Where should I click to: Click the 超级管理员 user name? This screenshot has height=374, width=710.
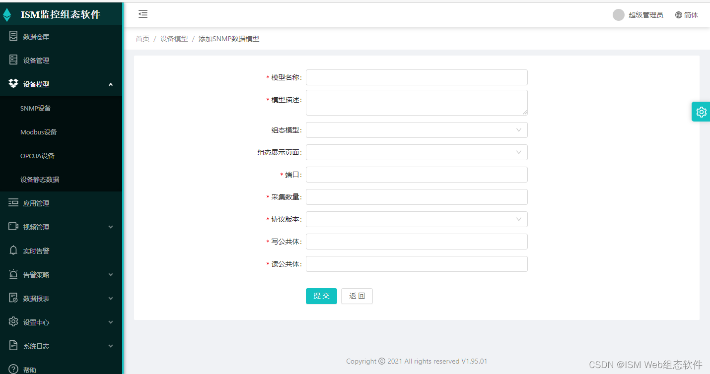646,15
